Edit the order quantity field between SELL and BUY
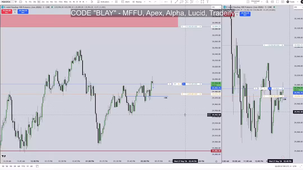 pyautogui.click(x=15, y=12)
